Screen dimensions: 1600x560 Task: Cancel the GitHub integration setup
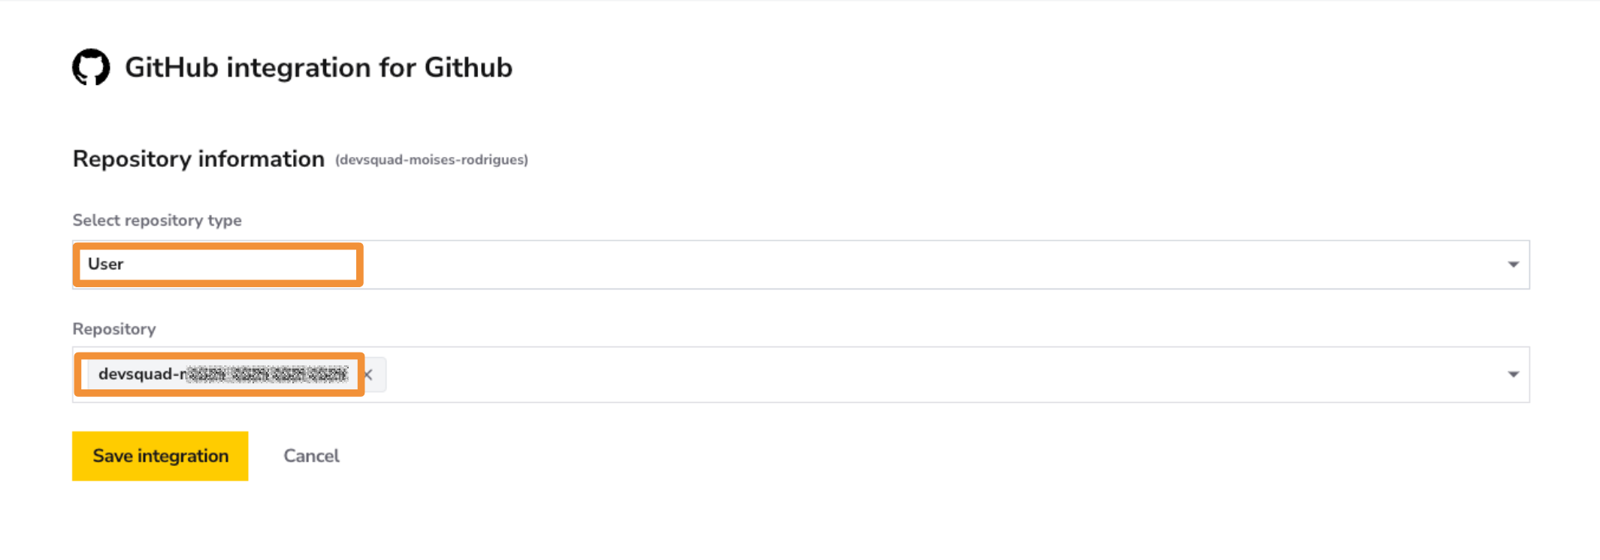coord(311,456)
